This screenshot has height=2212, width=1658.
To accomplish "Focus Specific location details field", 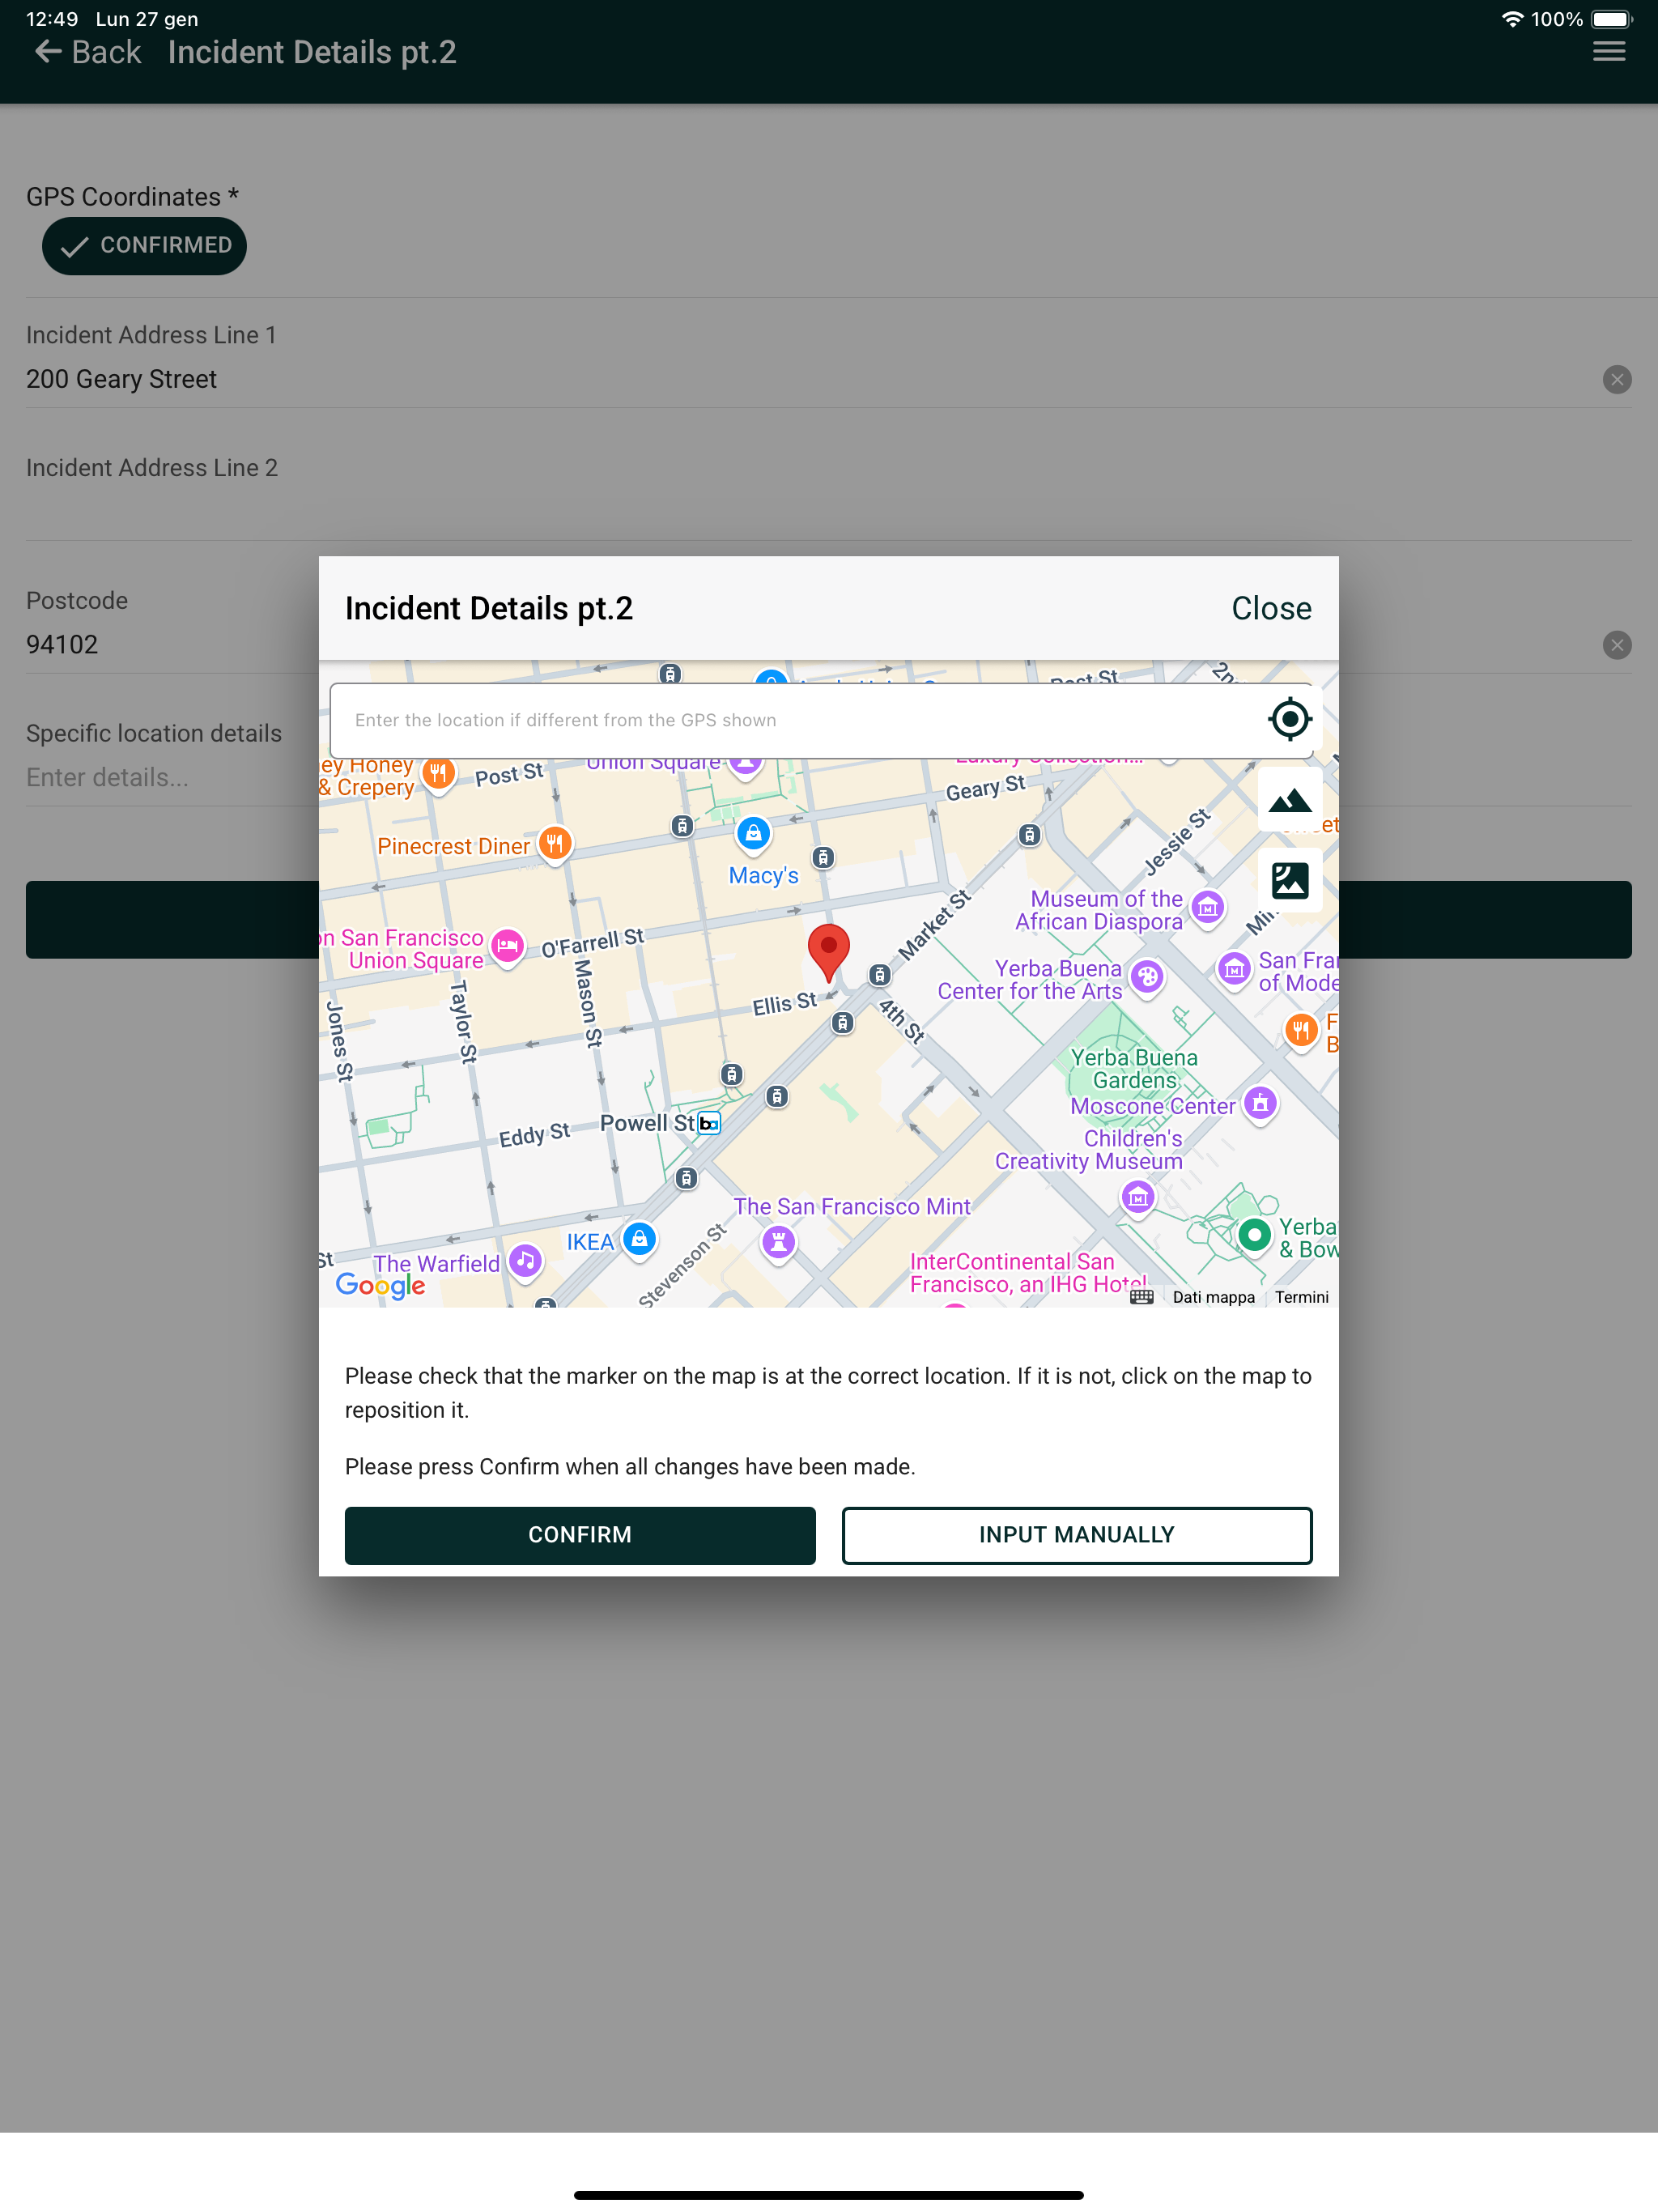I will [x=828, y=778].
